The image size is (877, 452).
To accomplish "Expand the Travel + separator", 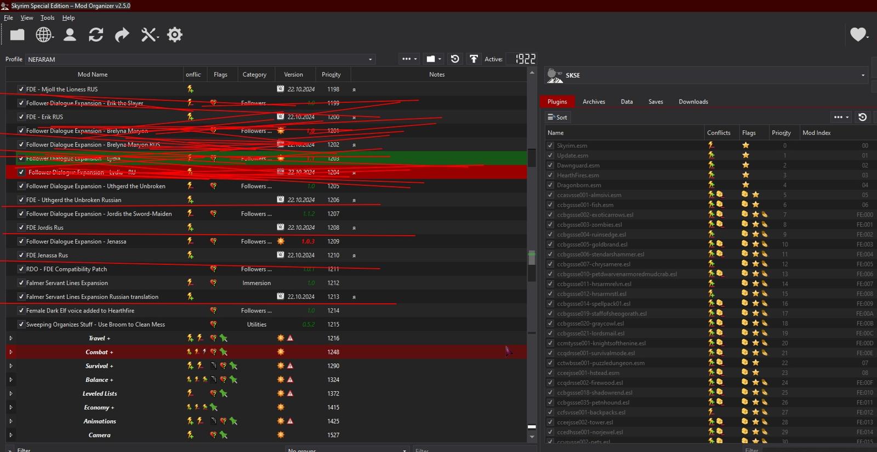I will coord(10,338).
